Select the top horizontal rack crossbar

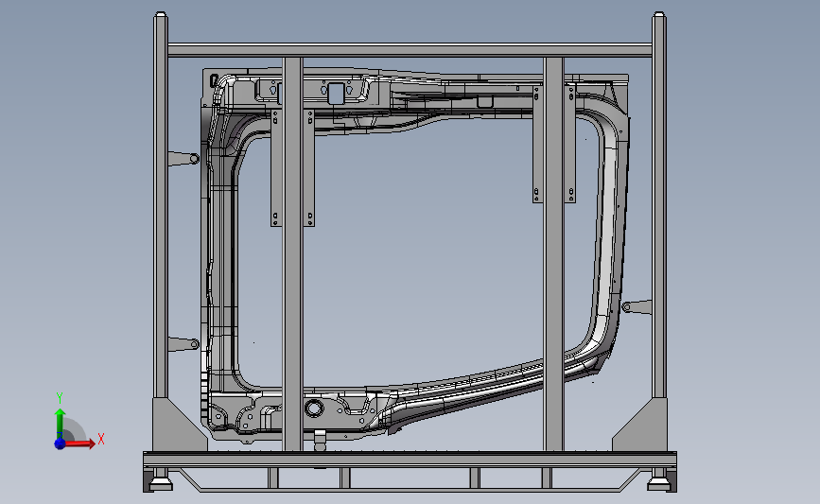410,51
